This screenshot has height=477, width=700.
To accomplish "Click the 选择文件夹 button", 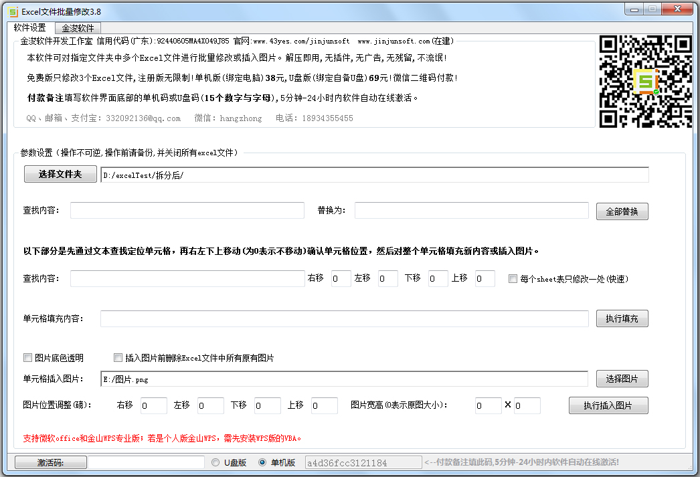I will click(x=60, y=174).
